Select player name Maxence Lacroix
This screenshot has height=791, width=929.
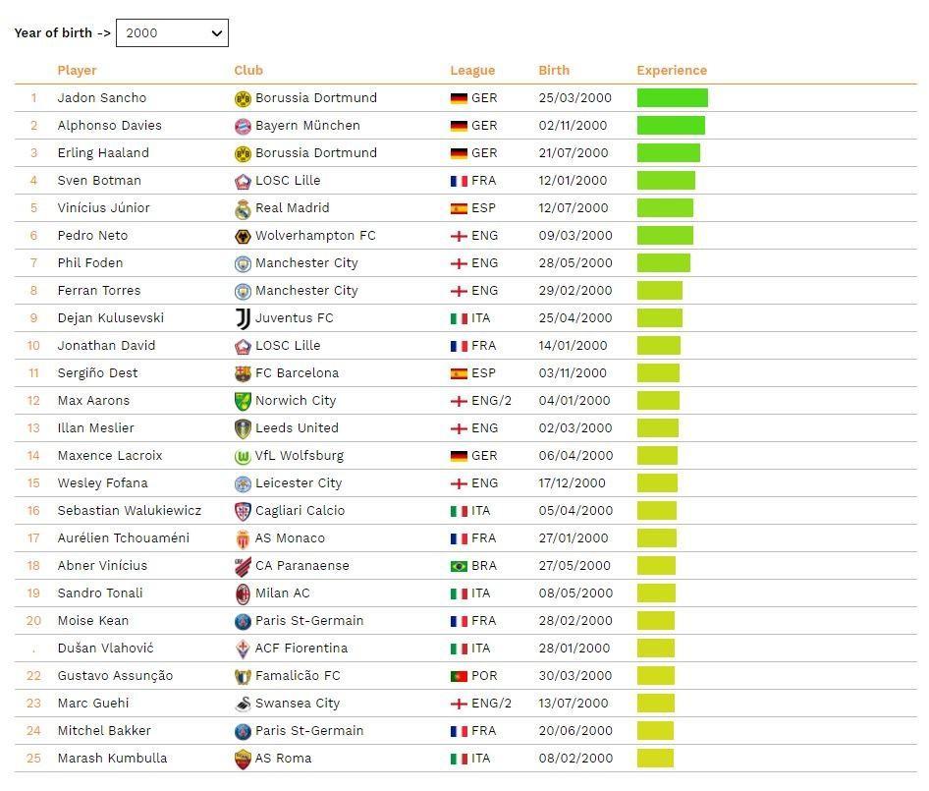[x=110, y=455]
